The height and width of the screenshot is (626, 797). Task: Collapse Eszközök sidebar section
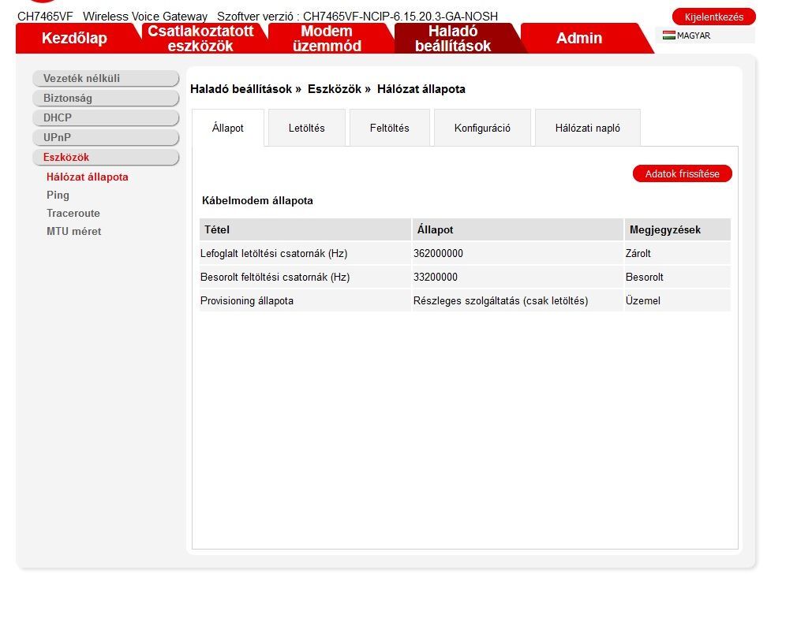pyautogui.click(x=106, y=158)
